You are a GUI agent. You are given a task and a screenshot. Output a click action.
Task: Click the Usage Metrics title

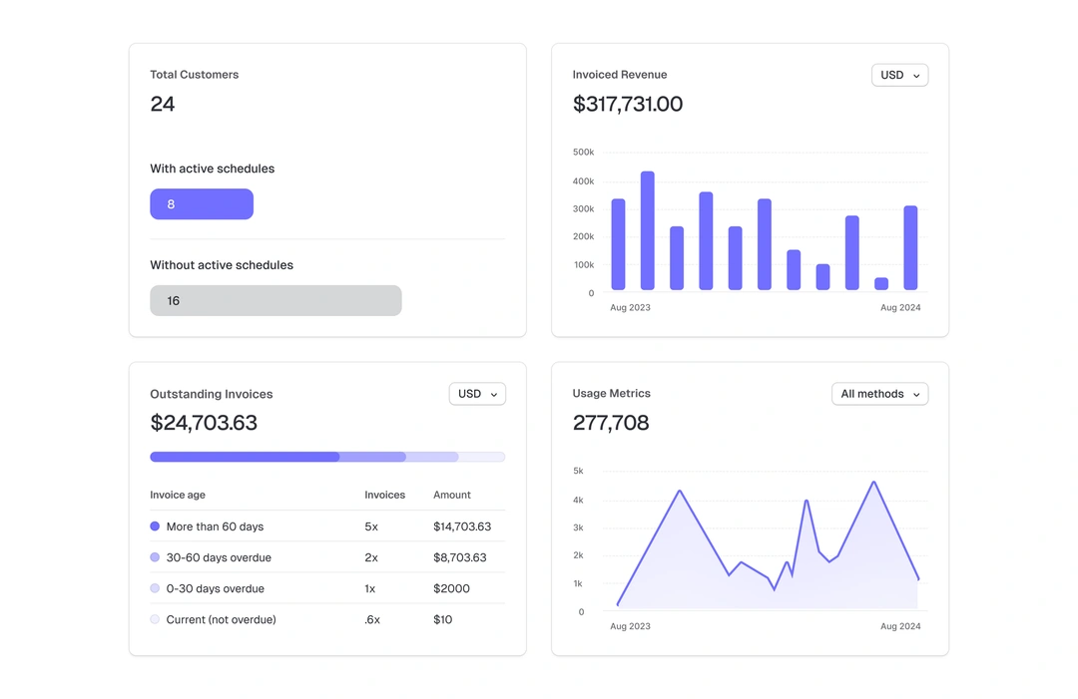[x=611, y=394]
